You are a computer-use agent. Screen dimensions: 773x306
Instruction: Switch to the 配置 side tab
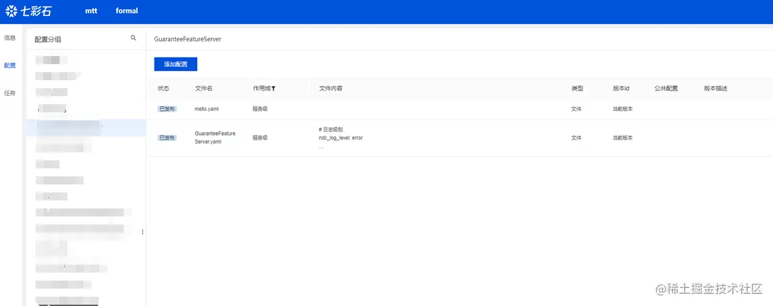[x=10, y=65]
